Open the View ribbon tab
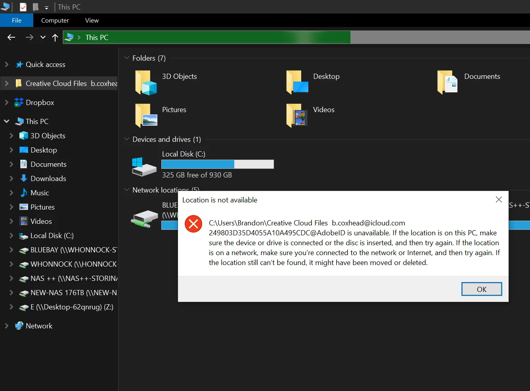The width and height of the screenshot is (530, 391). click(x=92, y=20)
